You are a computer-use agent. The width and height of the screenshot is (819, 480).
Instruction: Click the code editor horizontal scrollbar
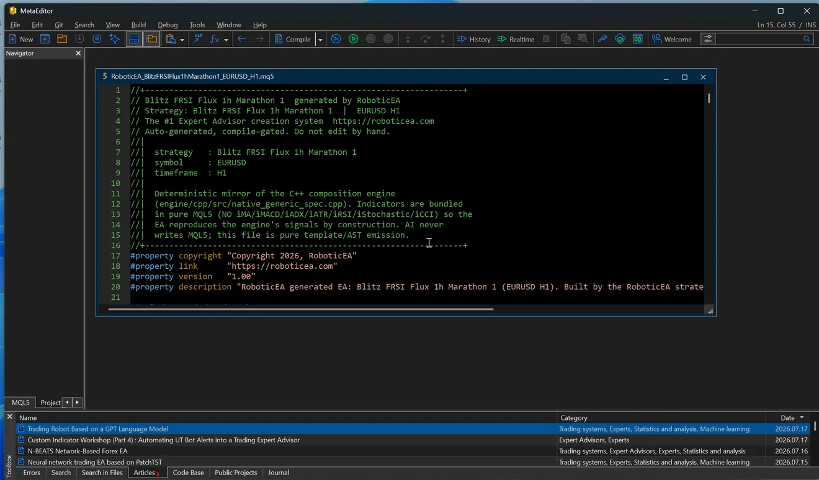(x=300, y=309)
